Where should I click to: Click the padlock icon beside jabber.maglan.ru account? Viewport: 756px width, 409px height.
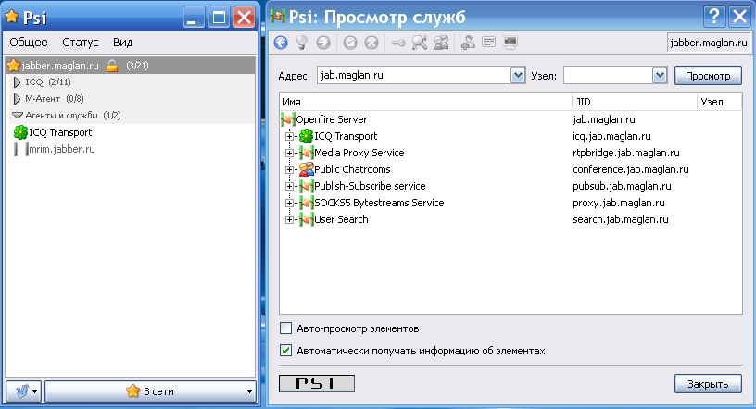click(x=111, y=66)
